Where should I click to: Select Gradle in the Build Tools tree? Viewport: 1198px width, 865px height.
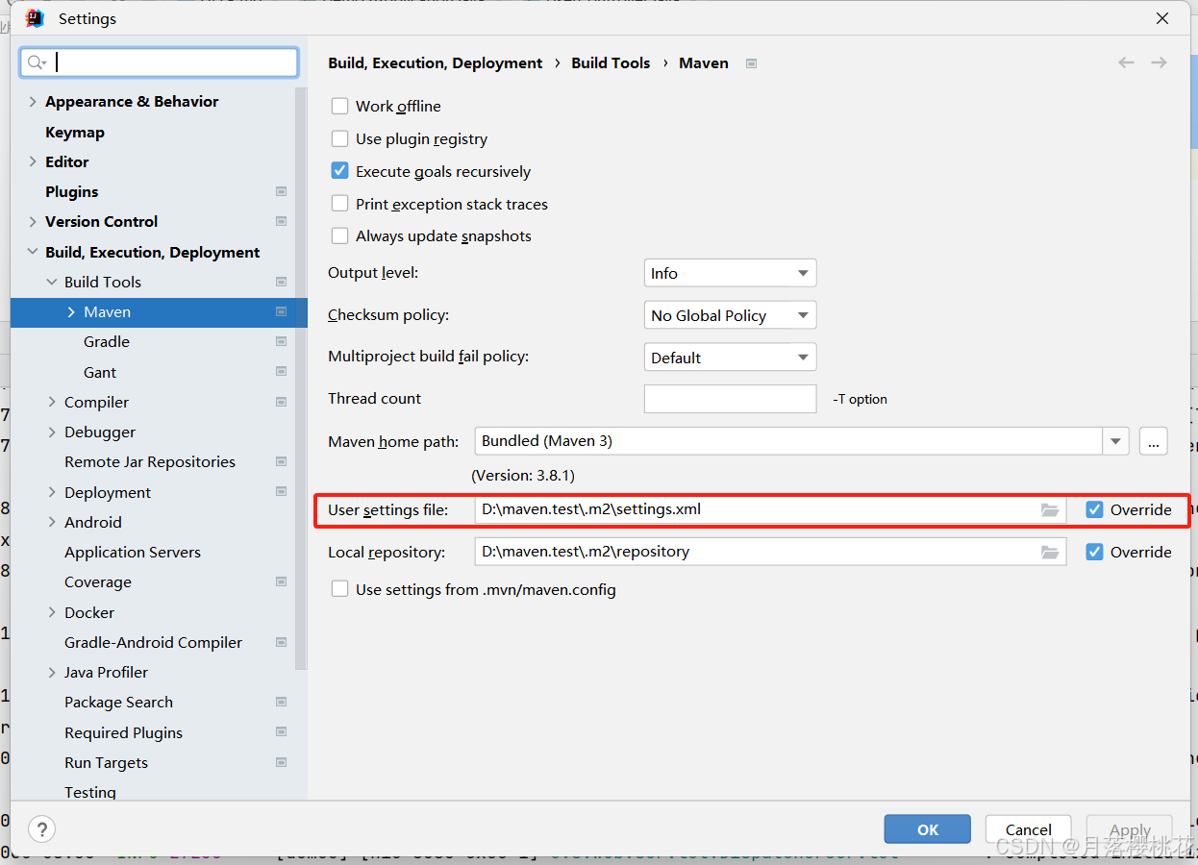click(x=106, y=342)
